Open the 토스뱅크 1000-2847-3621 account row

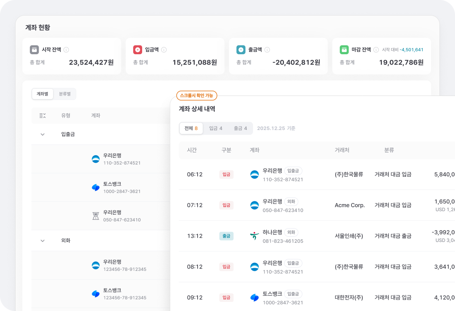(121, 187)
